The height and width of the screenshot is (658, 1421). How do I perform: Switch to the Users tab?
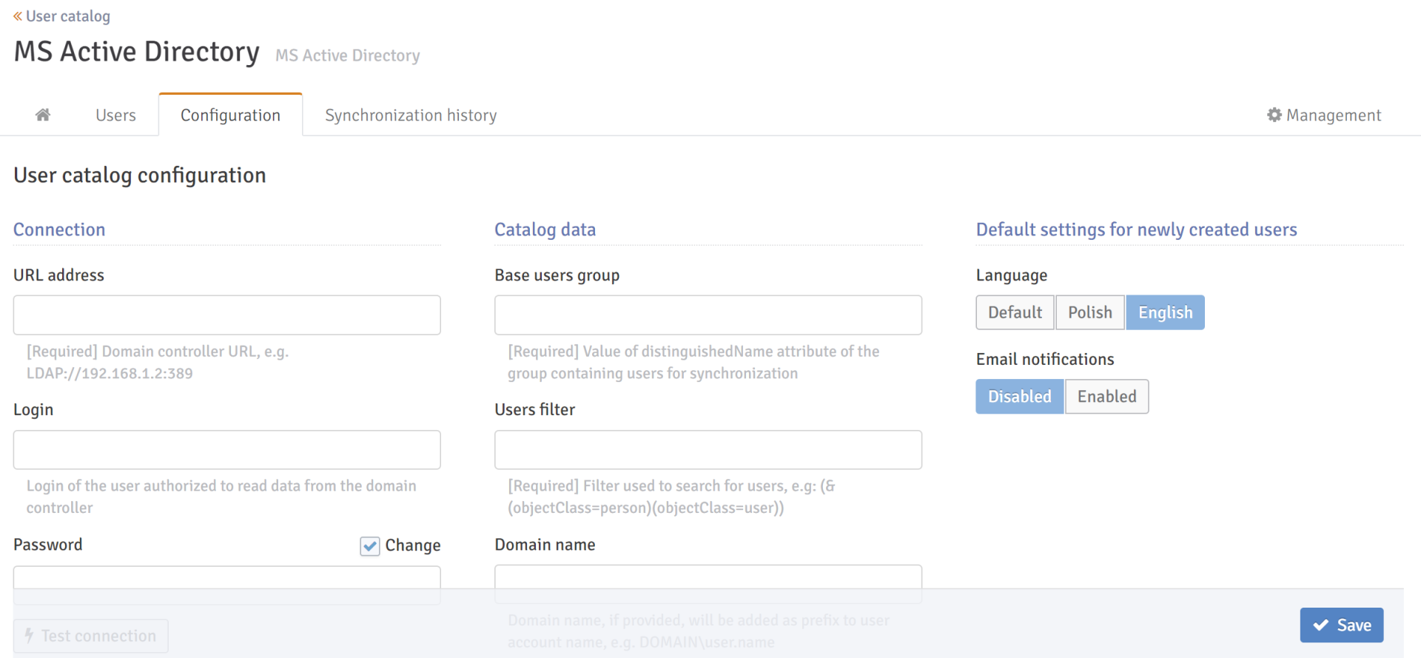[x=115, y=115]
